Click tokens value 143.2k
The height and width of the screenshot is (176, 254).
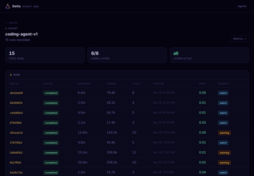coord(112,132)
